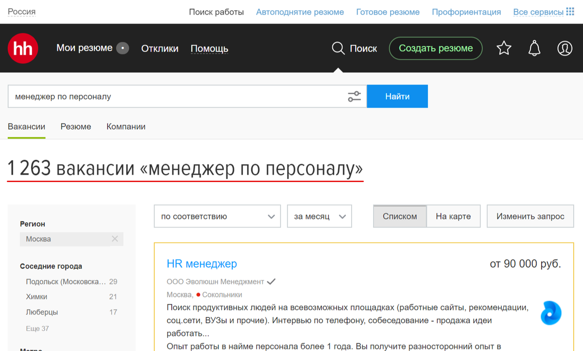583x351 pixels.
Task: Open the по соответствию sort dropdown
Action: [x=217, y=216]
